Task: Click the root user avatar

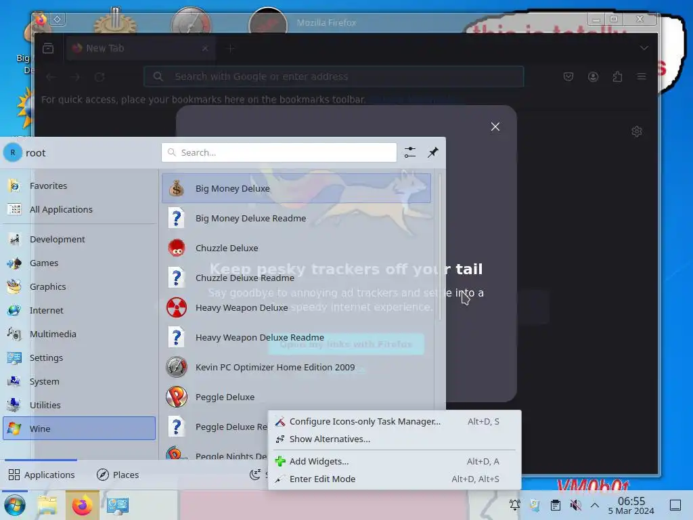Action: pyautogui.click(x=13, y=152)
